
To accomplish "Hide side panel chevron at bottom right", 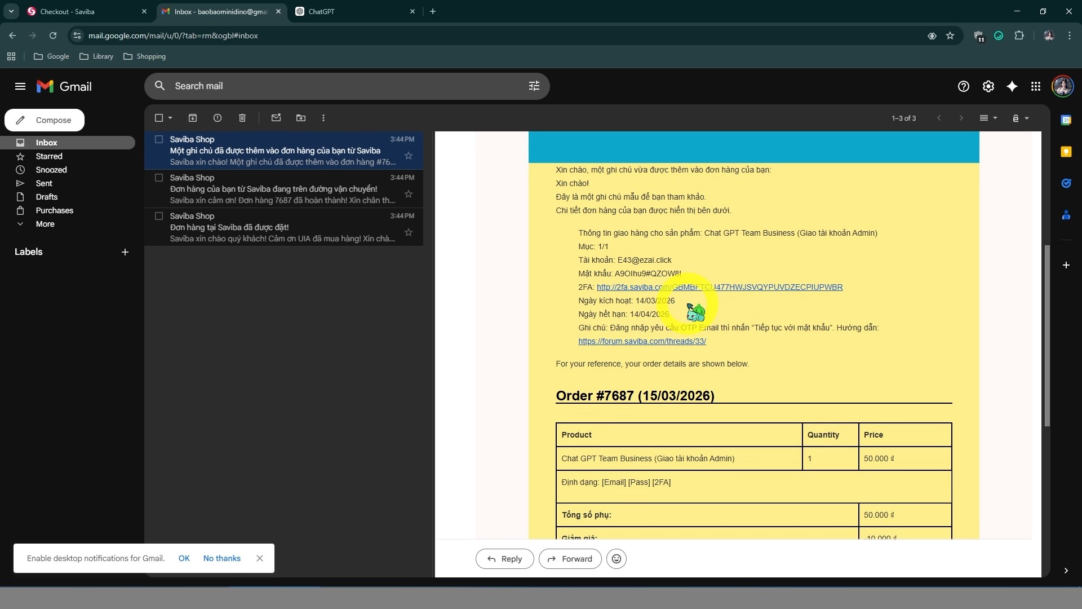I will click(1066, 571).
